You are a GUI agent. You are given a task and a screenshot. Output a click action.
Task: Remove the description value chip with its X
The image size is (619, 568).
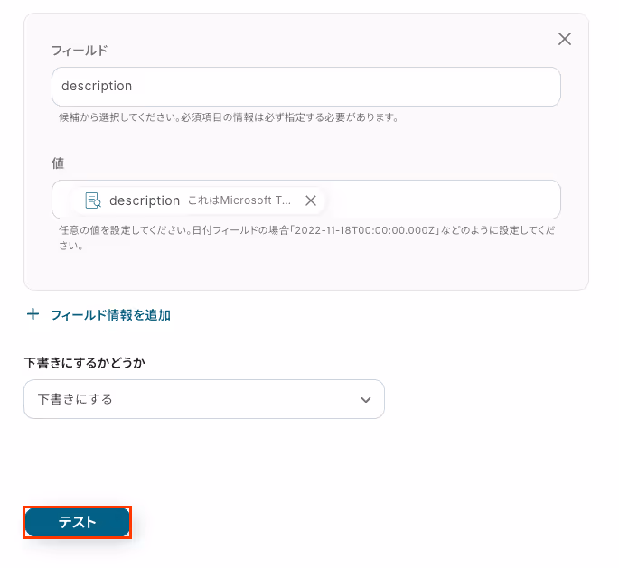pos(311,200)
